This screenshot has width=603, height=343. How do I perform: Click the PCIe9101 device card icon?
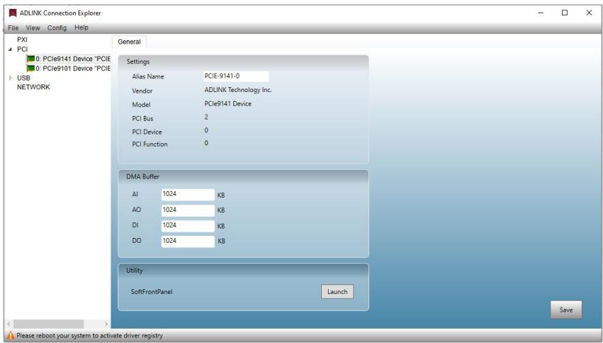pyautogui.click(x=31, y=68)
